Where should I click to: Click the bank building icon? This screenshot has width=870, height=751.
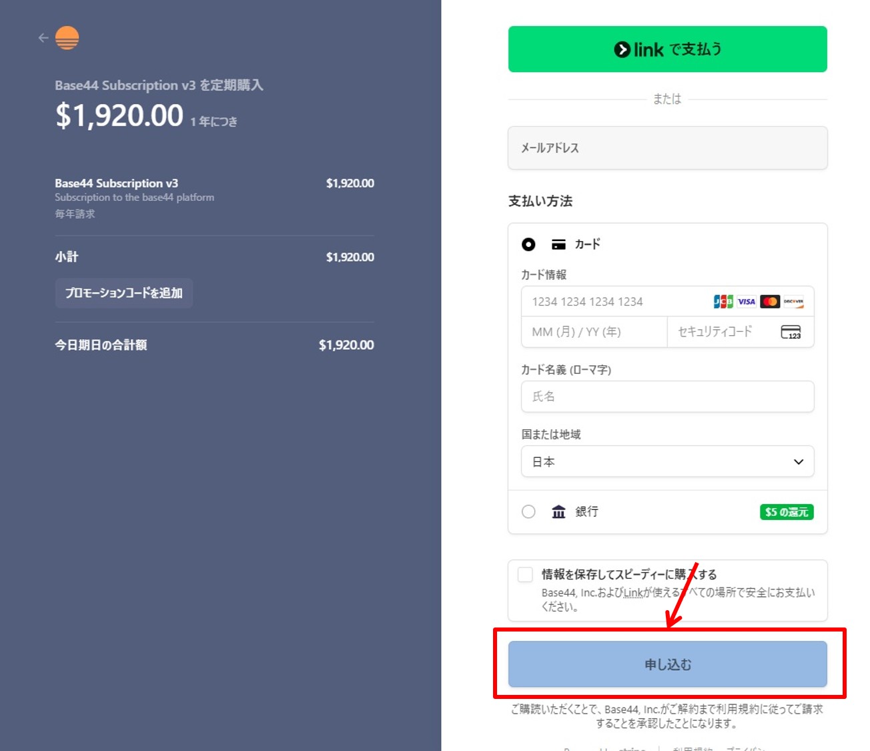pos(558,512)
